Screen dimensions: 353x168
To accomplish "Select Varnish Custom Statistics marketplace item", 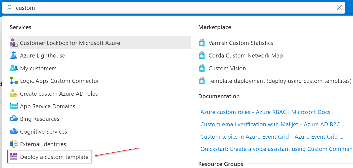I will pyautogui.click(x=241, y=43).
